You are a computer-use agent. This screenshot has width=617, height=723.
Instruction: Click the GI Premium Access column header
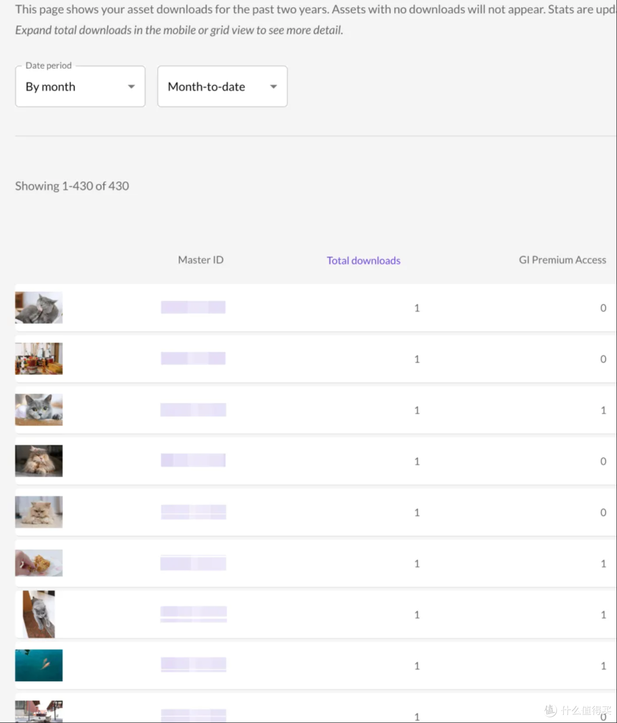point(562,260)
